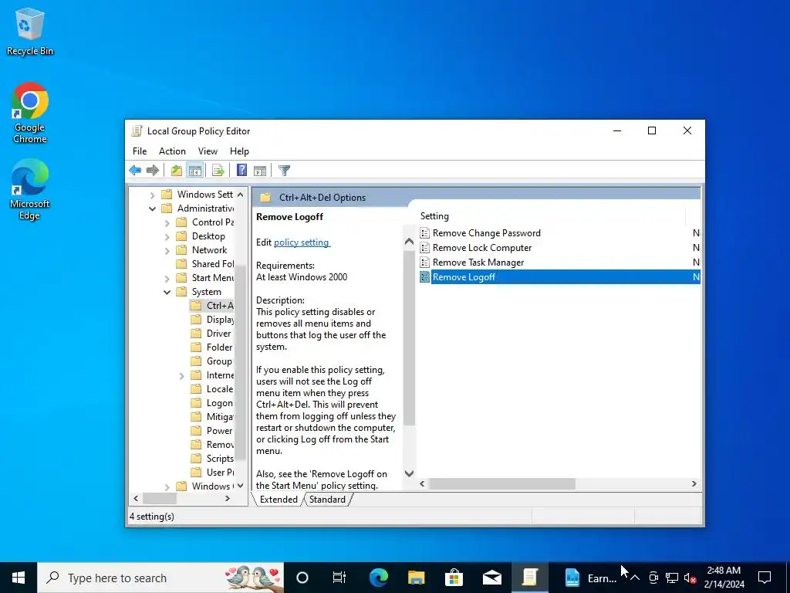Select the Shared Fol... tree folder
790x593 pixels.
(205, 264)
